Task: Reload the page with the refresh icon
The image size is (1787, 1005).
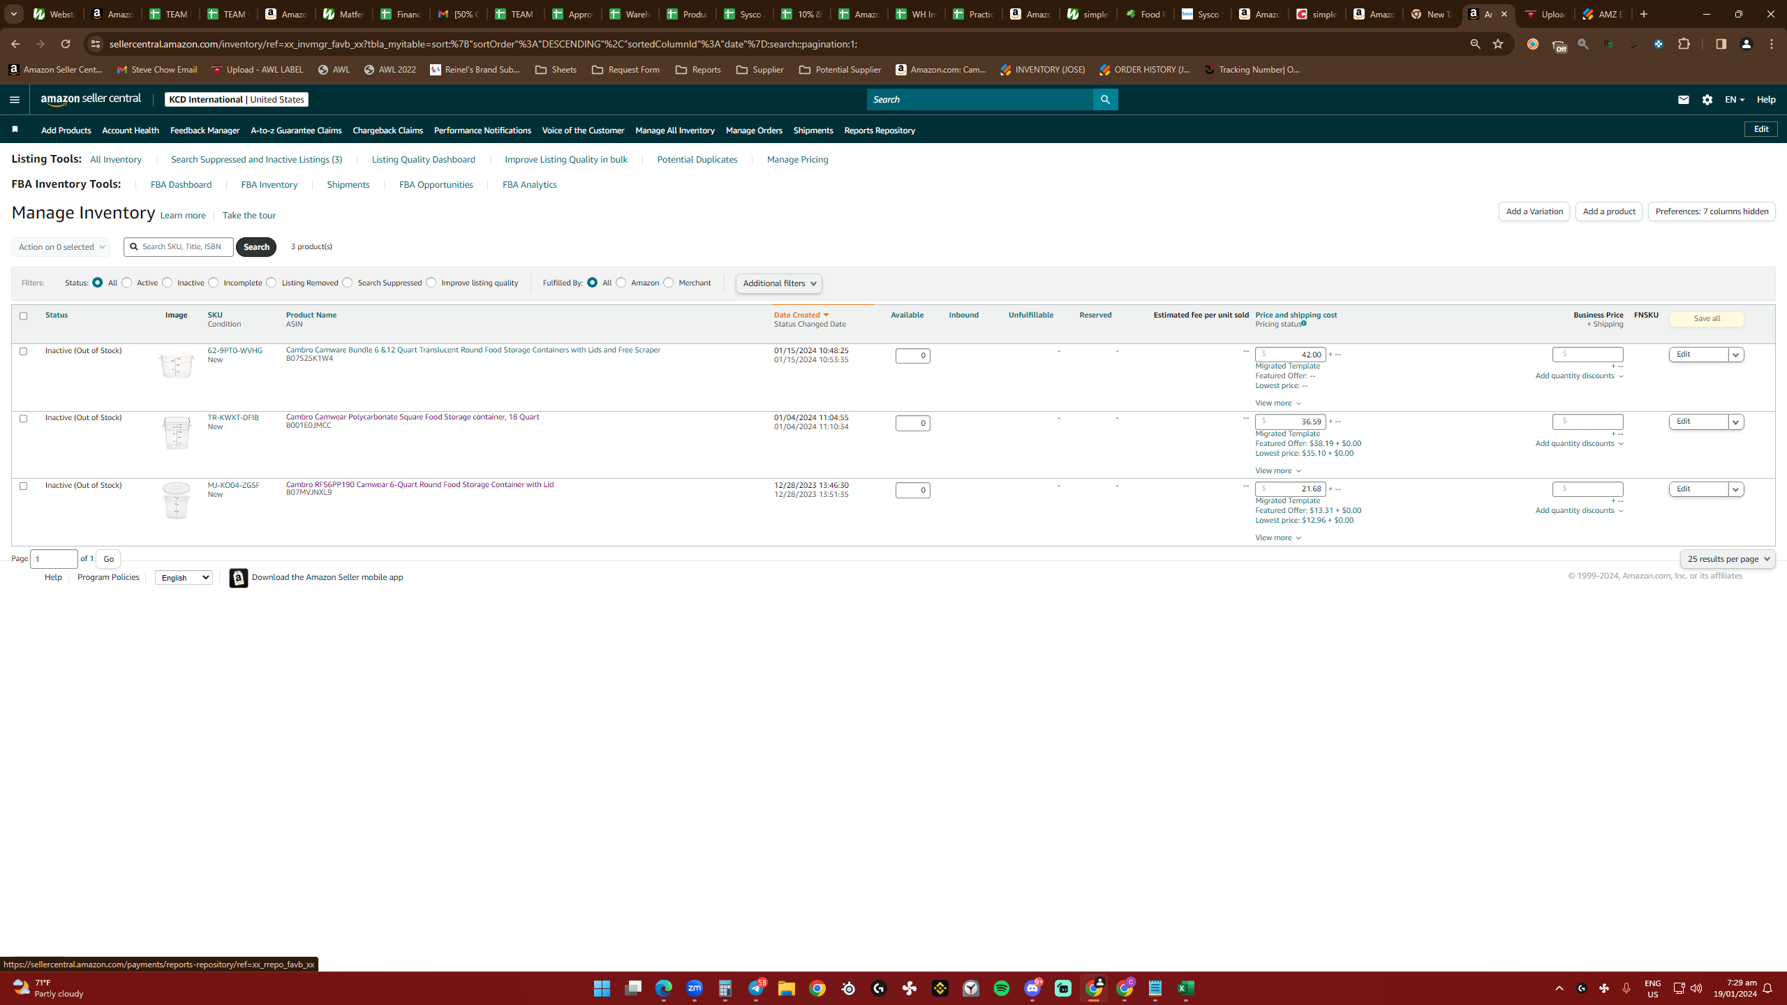Action: pos(66,44)
